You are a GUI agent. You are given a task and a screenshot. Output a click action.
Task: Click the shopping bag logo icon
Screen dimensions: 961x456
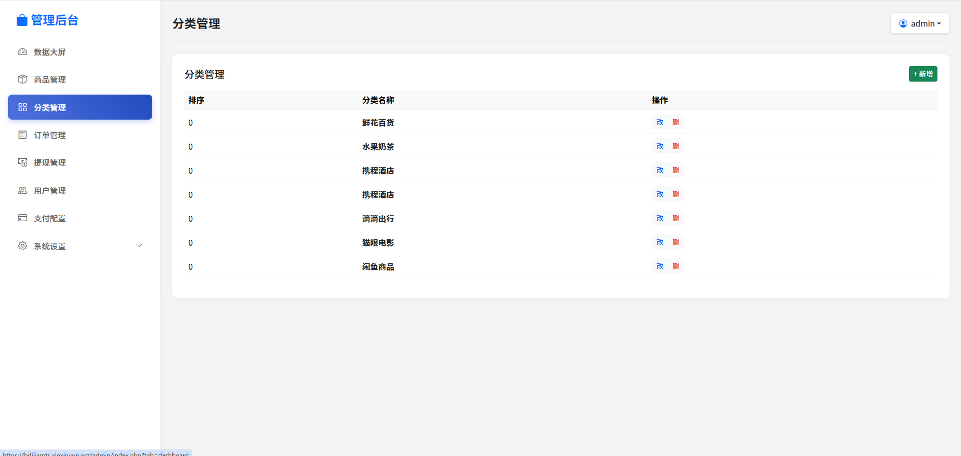pyautogui.click(x=22, y=20)
